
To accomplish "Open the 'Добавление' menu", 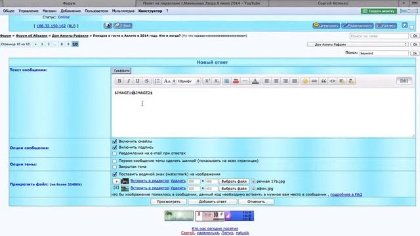I will [x=71, y=11].
